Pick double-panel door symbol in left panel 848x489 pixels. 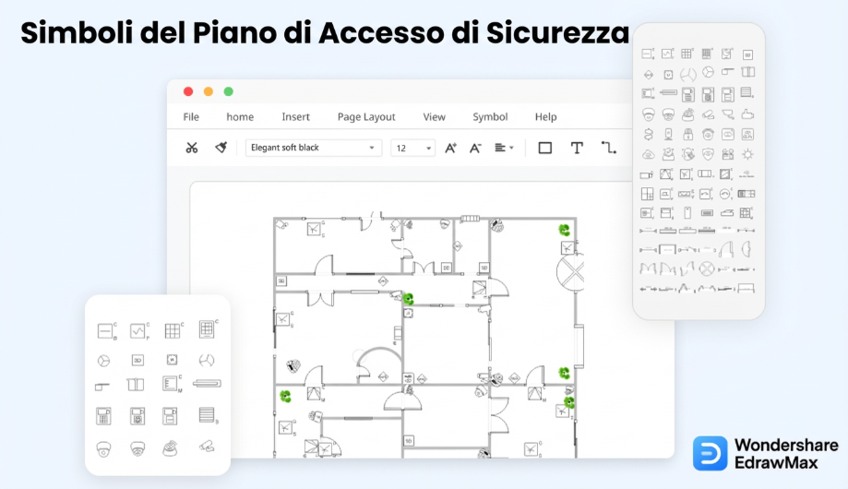(x=136, y=384)
